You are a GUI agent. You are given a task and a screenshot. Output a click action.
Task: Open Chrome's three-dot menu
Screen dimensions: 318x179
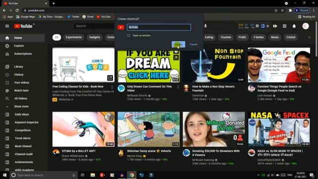click(314, 10)
